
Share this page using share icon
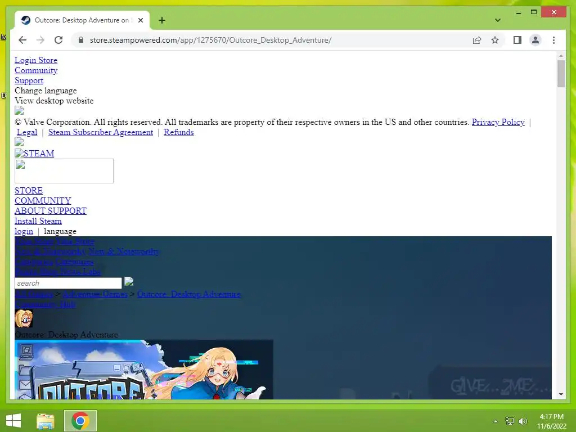(x=477, y=40)
